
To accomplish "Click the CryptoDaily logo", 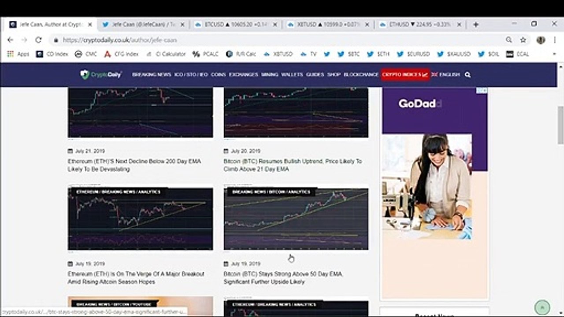I will point(101,74).
